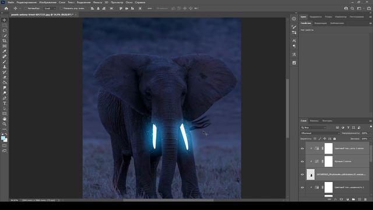Open the Brush Settings panel icon
This screenshot has width=373, height=210.
tap(294, 27)
